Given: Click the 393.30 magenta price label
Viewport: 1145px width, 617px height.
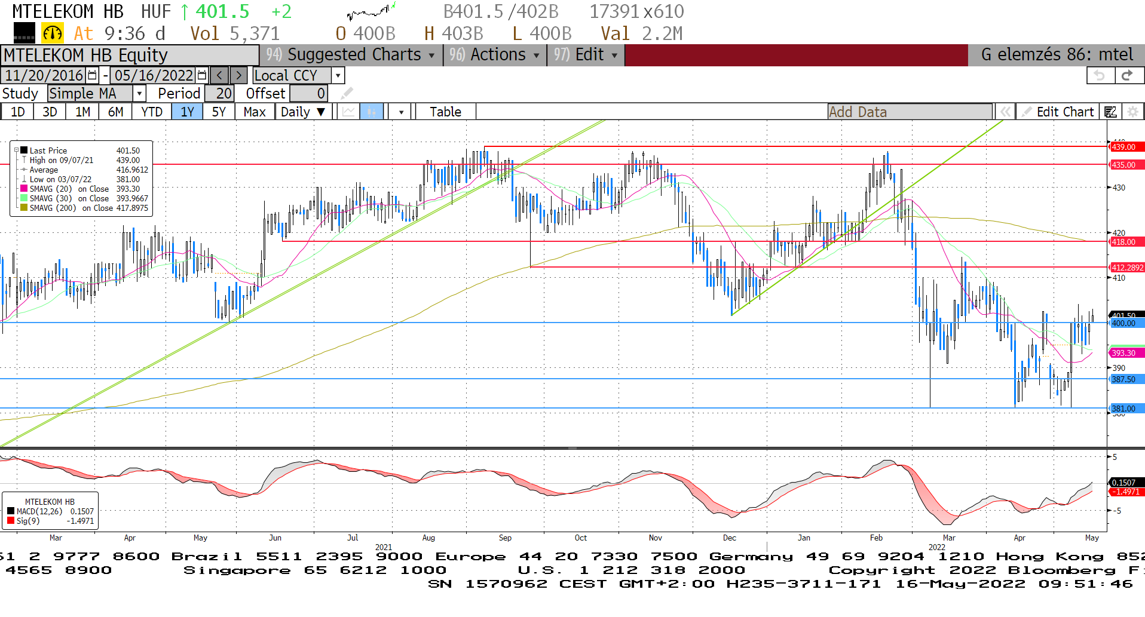Looking at the screenshot, I should coord(1126,353).
